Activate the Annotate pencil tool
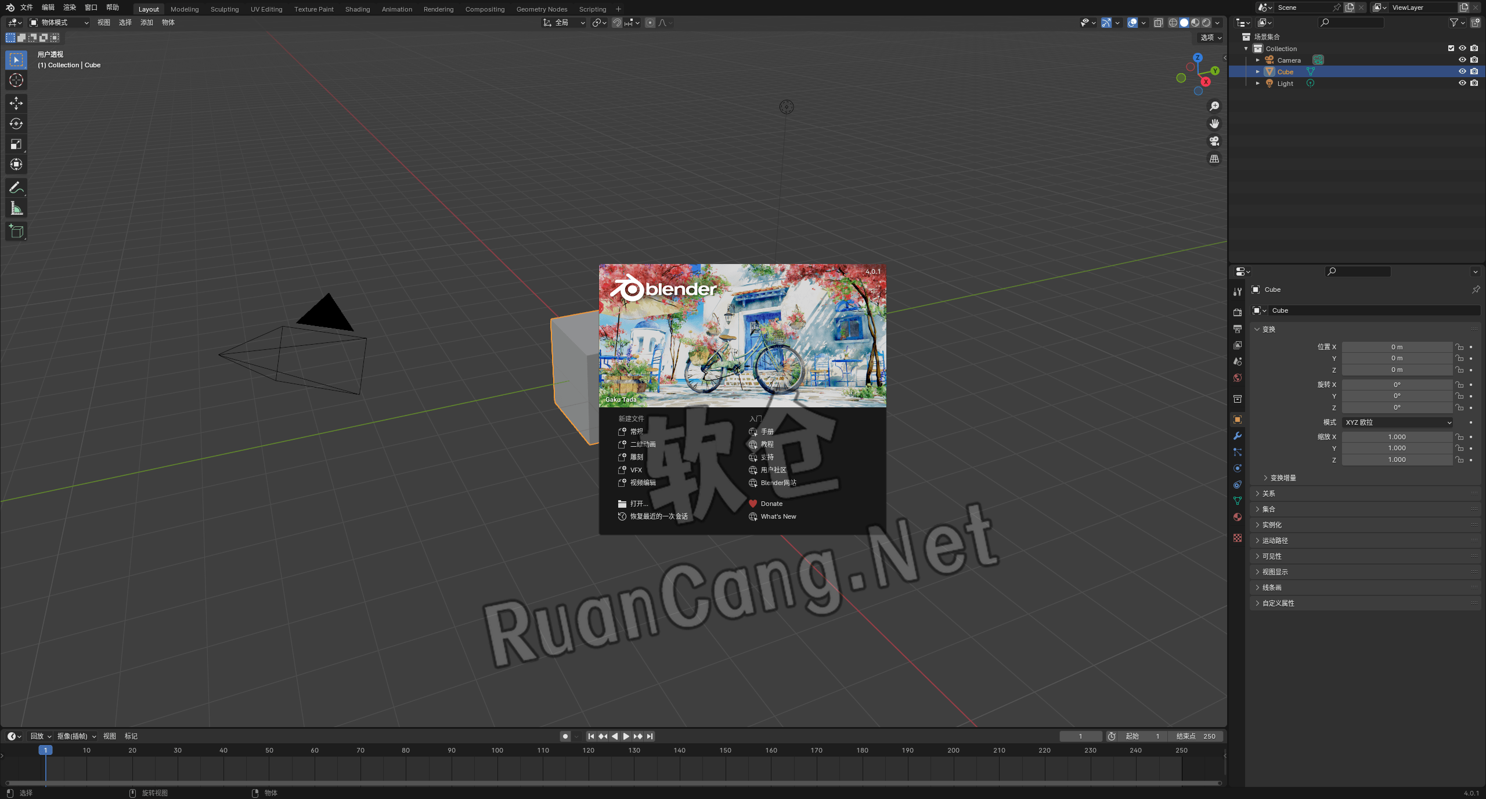 (x=16, y=187)
